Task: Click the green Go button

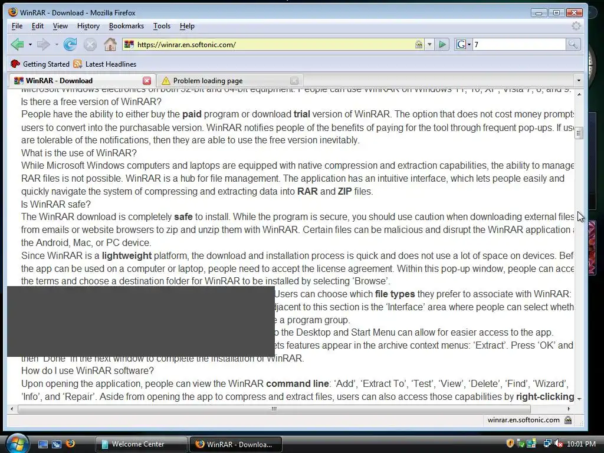Action: pos(442,45)
